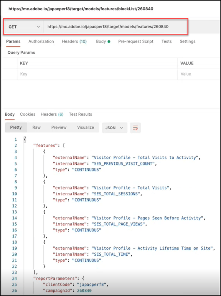This screenshot has height=296, width=221.
Task: Expand the JSON format dropdown
Action: coord(114,128)
